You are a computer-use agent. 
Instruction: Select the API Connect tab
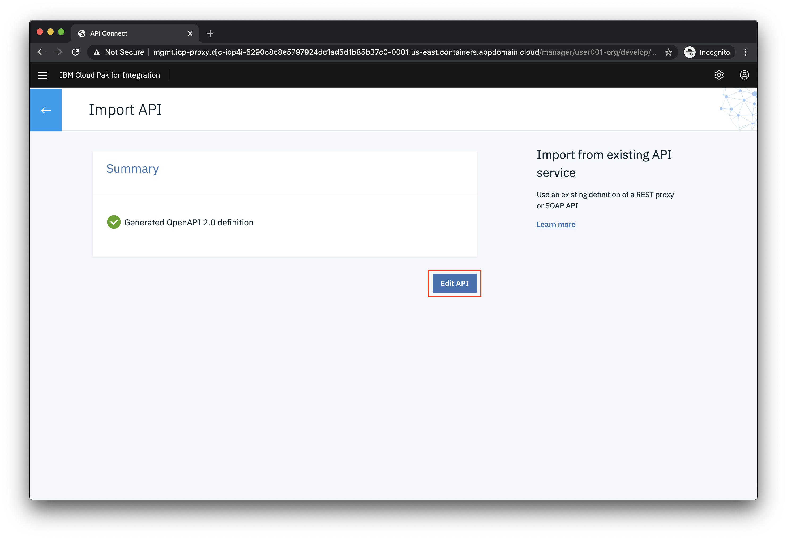(129, 33)
